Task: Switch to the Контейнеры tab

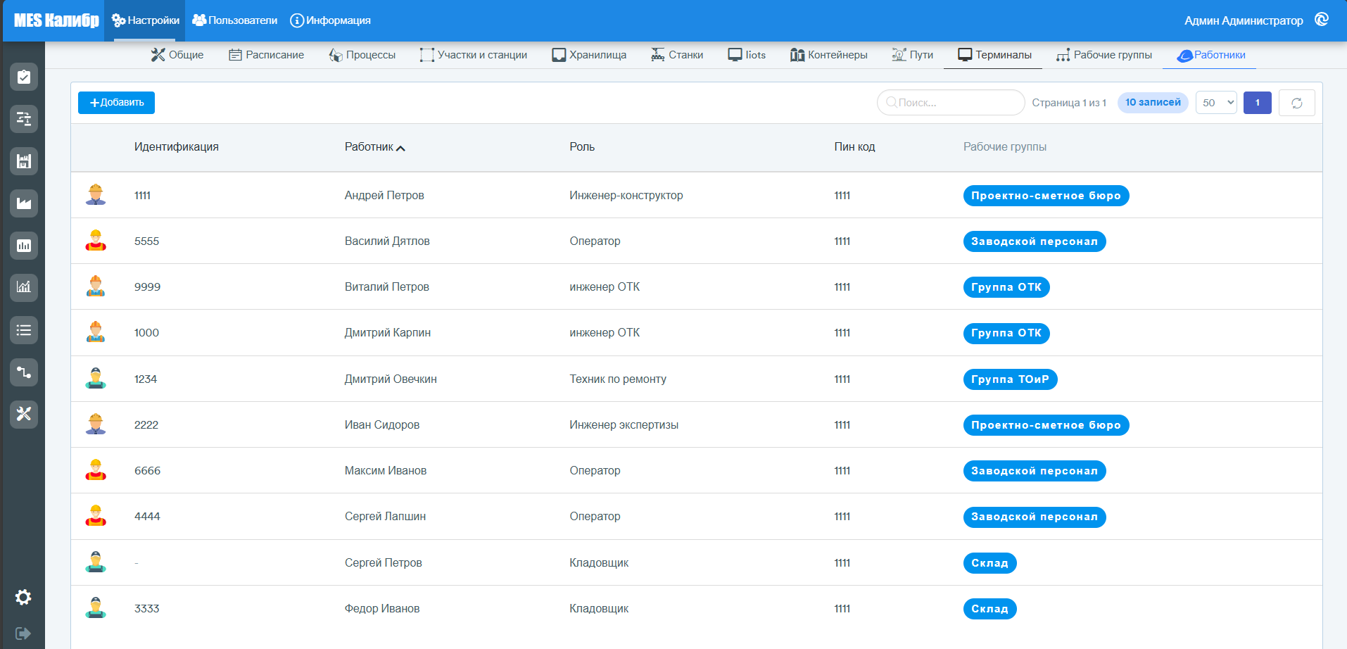Action: pyautogui.click(x=828, y=55)
